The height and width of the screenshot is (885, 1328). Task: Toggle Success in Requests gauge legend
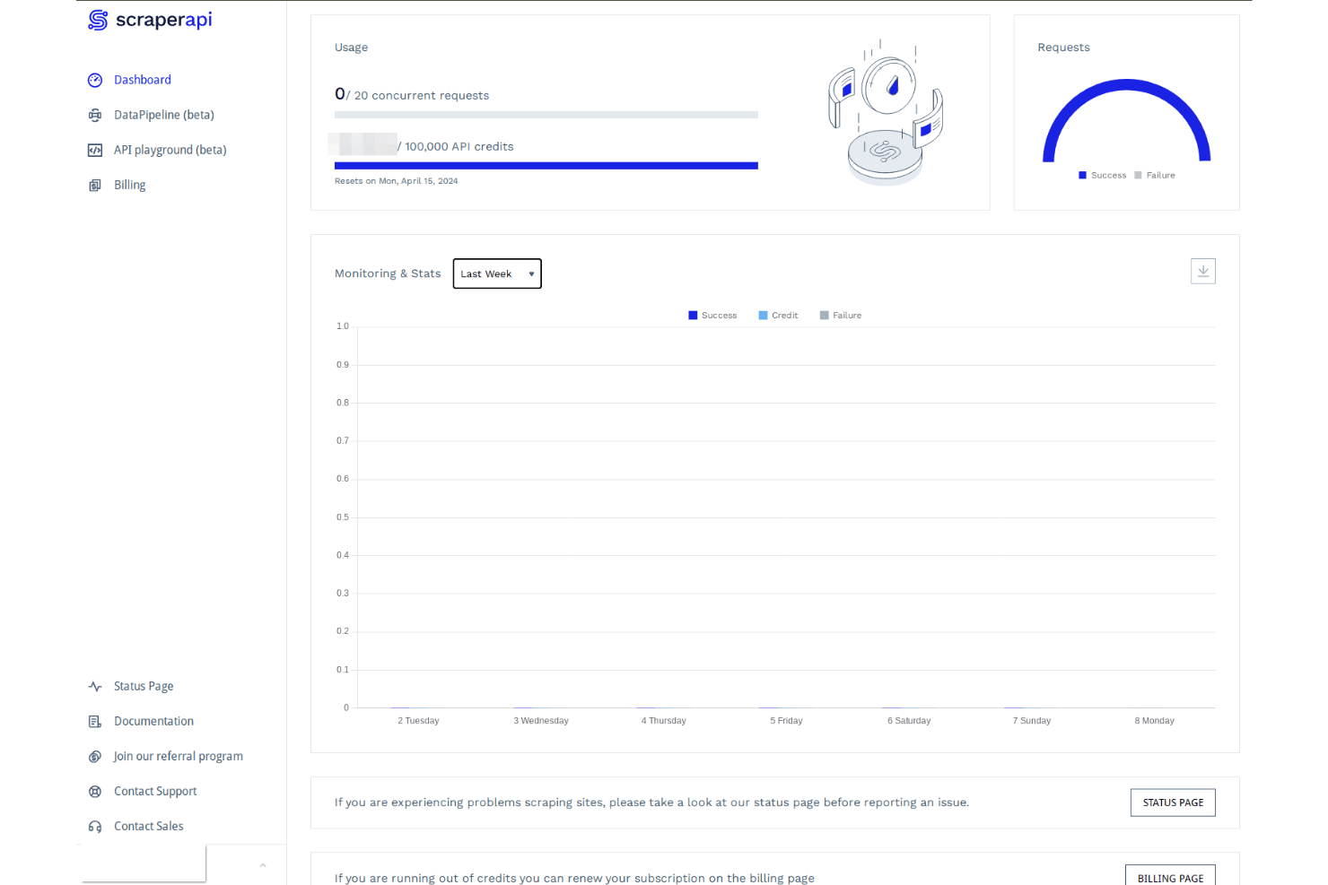pyautogui.click(x=1103, y=176)
